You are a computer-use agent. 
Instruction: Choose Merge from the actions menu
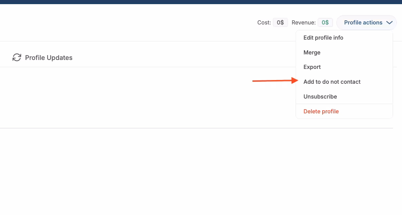(312, 52)
